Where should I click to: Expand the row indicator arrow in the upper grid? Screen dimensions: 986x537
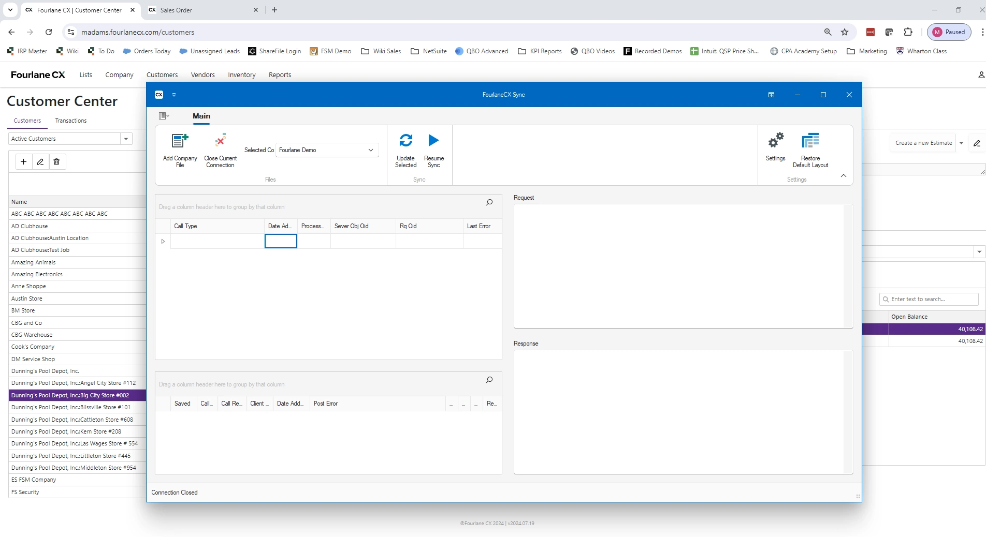[163, 241]
